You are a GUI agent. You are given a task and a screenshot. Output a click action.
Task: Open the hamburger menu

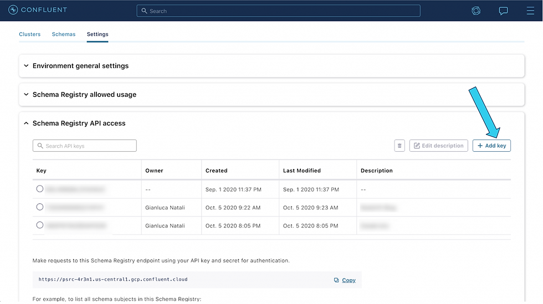point(530,11)
